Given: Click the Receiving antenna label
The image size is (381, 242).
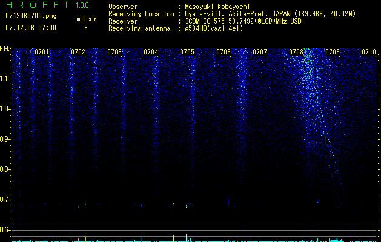Looking at the screenshot, I should tap(139, 28).
